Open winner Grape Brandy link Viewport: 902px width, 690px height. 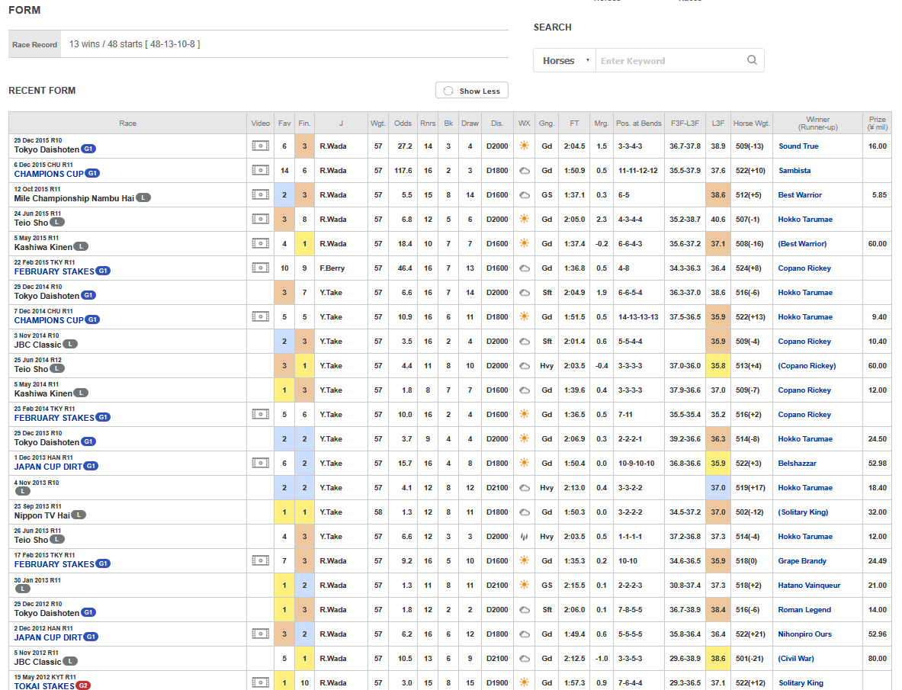[x=802, y=561]
